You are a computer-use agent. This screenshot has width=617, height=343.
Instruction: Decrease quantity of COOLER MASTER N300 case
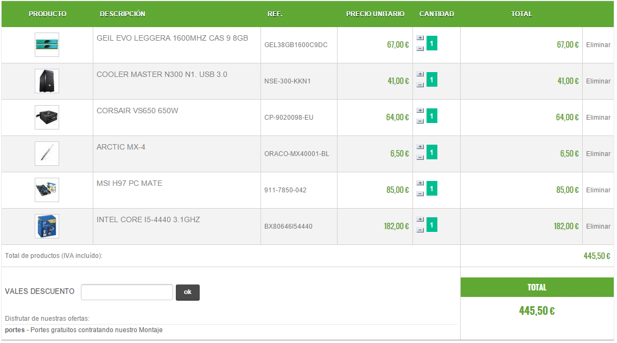420,85
